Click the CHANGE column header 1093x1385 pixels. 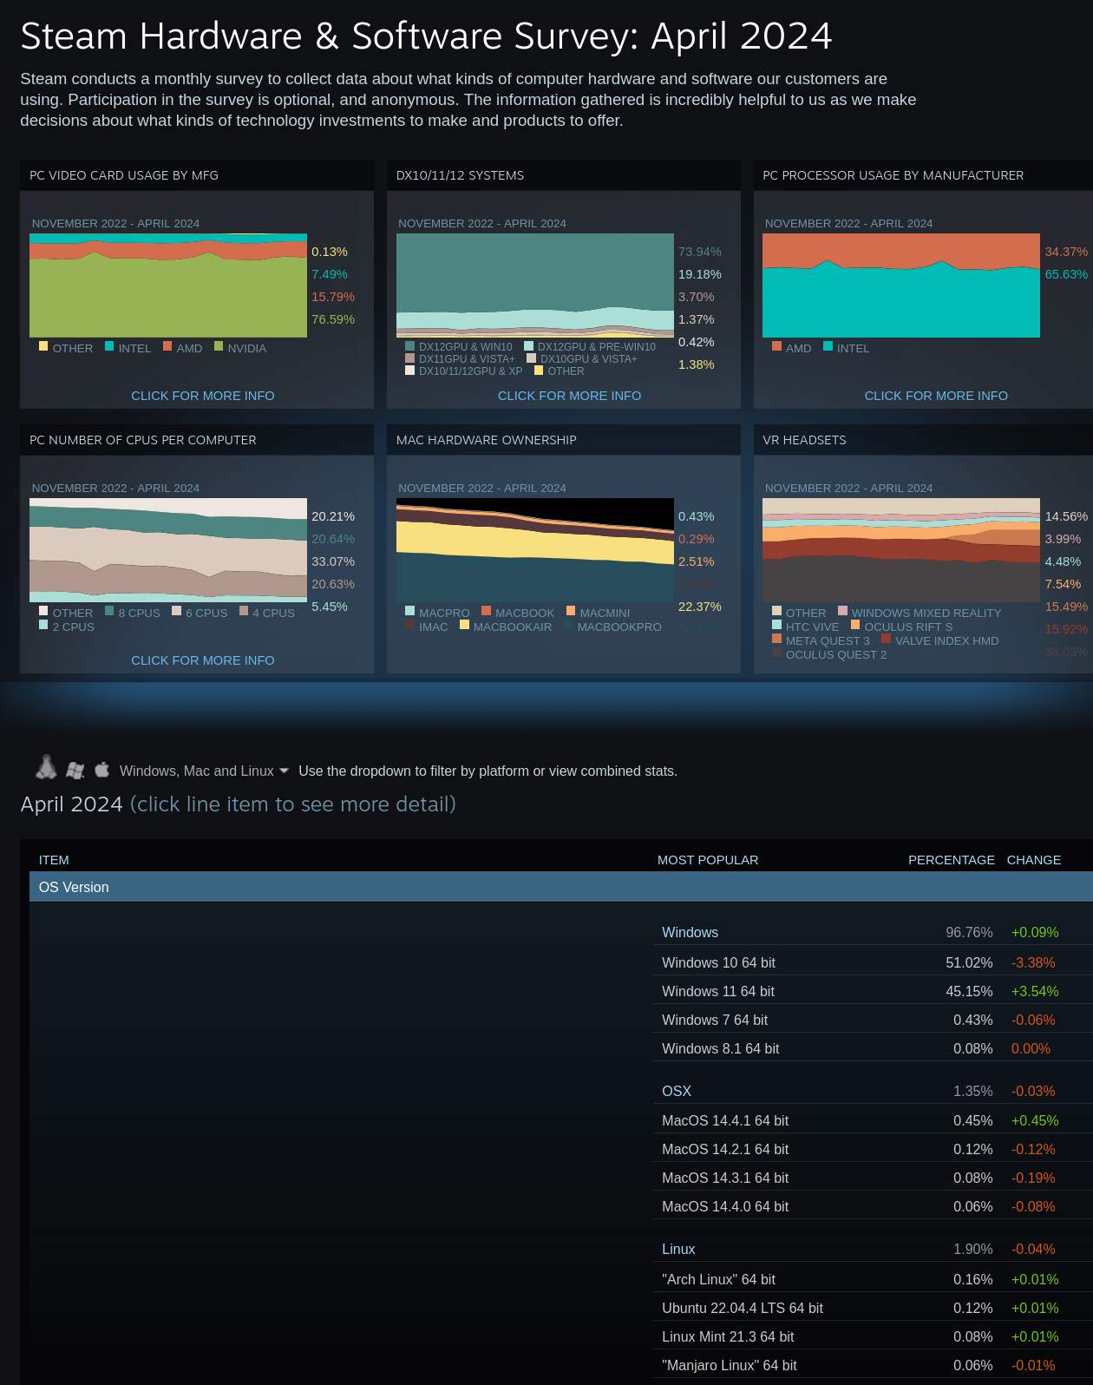1034,860
